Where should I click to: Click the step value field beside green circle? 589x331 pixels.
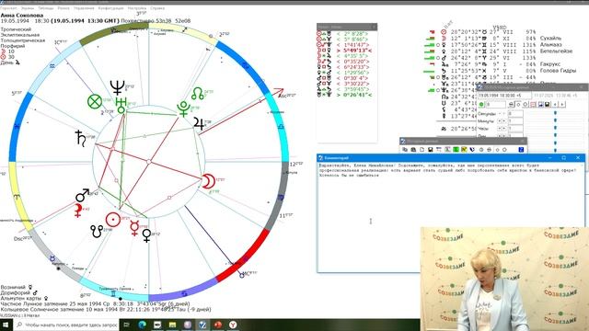click(495, 104)
